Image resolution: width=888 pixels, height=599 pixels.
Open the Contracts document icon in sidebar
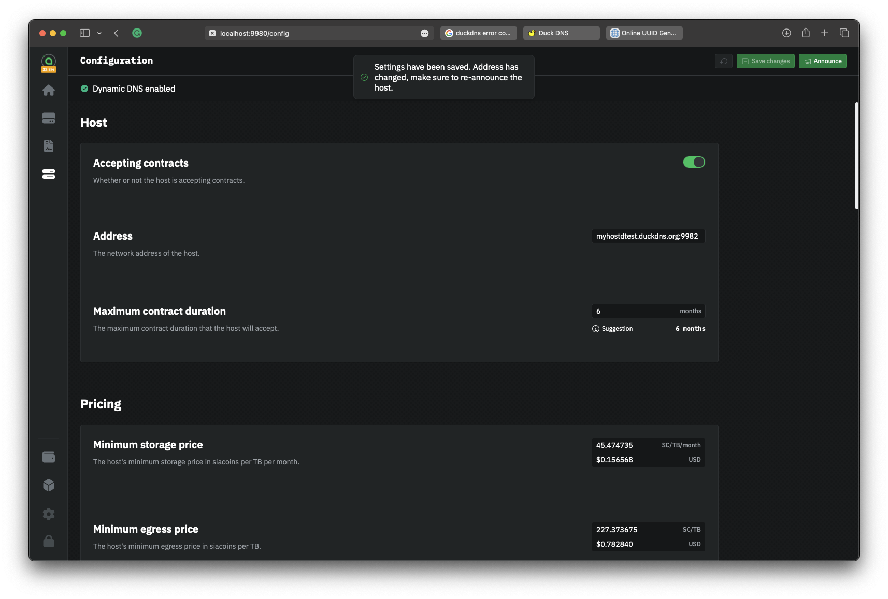pyautogui.click(x=49, y=146)
